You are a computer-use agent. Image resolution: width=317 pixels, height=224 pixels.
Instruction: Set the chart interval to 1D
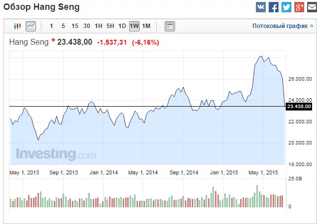pyautogui.click(x=122, y=26)
